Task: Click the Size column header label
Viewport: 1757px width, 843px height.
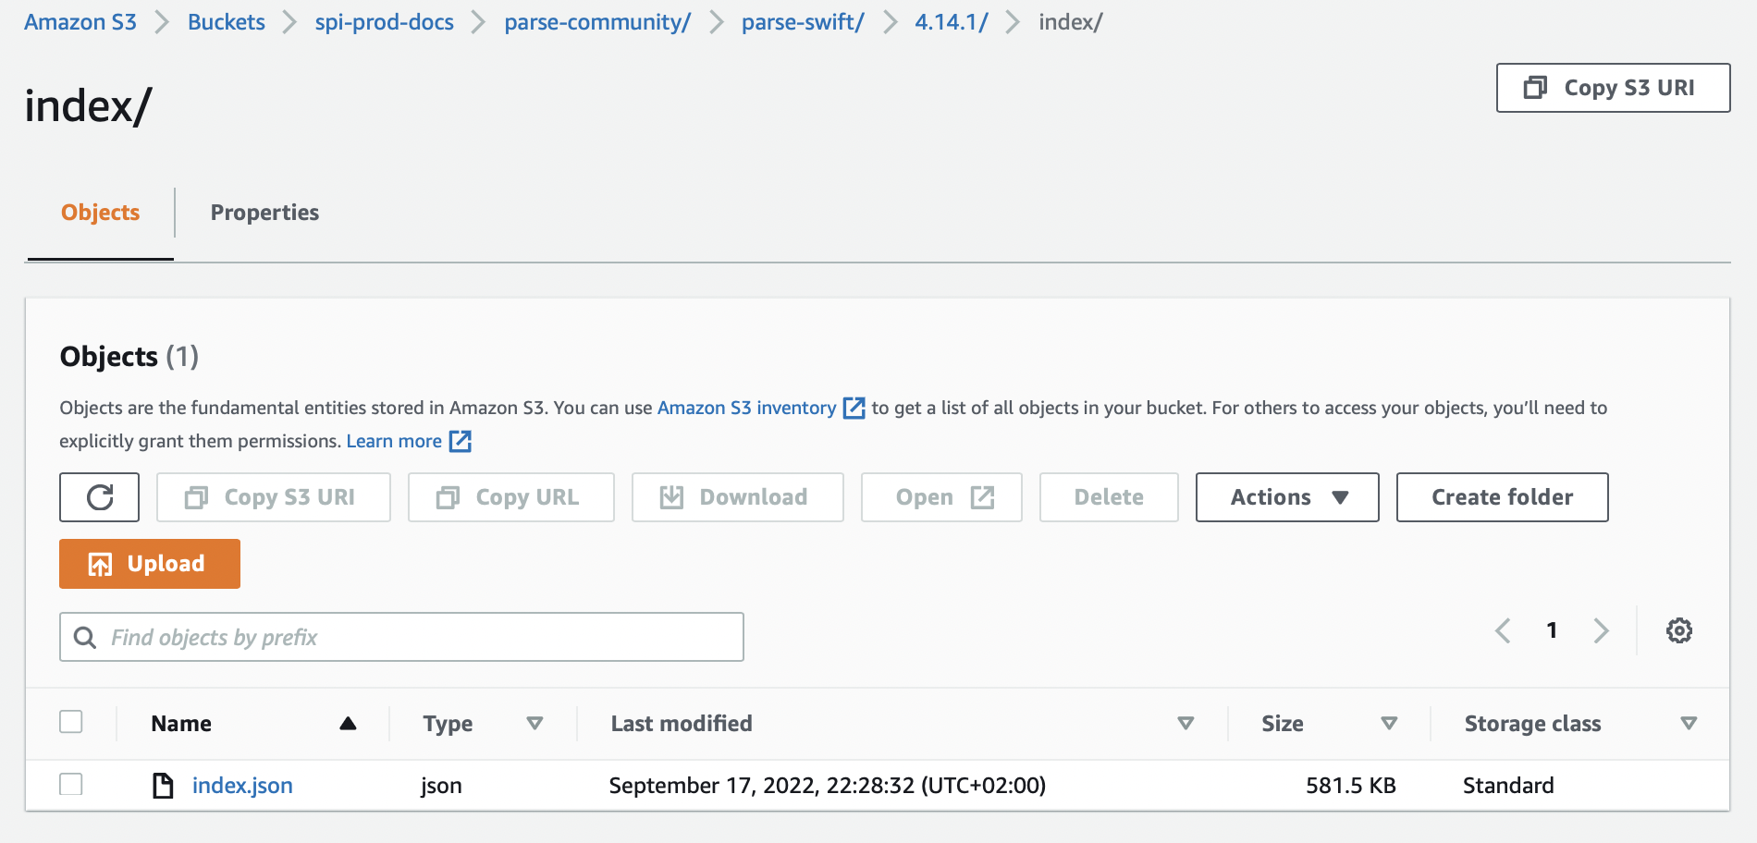Action: click(1283, 724)
